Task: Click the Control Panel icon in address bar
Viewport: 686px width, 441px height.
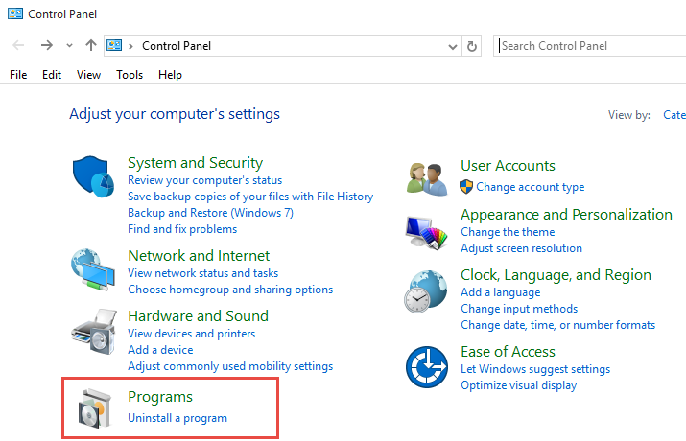Action: tap(114, 45)
